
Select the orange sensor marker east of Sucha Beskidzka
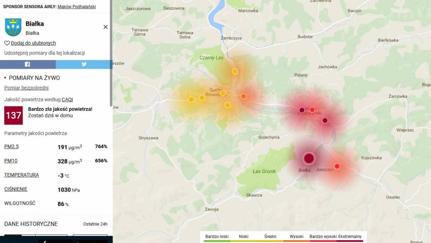tap(244, 96)
